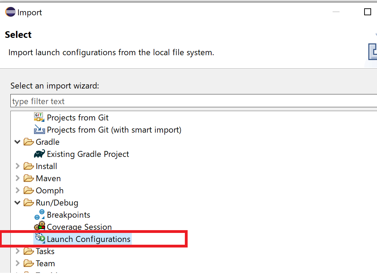Click the Existing Gradle Project elephant icon
This screenshot has width=377, height=277.
(x=40, y=154)
